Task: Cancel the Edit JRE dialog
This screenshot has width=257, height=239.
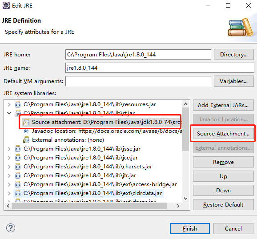Action: [x=233, y=228]
